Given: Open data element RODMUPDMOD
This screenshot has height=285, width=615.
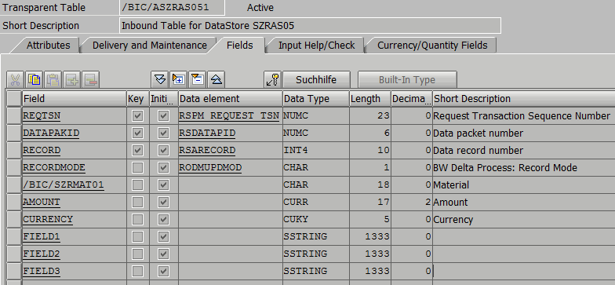Looking at the screenshot, I should click(x=210, y=168).
